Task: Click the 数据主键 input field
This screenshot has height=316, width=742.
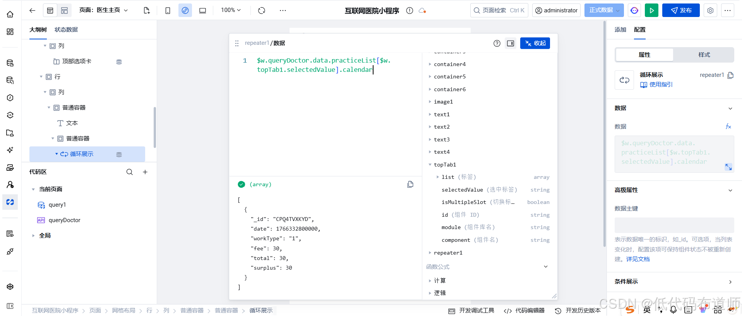Action: click(x=674, y=225)
